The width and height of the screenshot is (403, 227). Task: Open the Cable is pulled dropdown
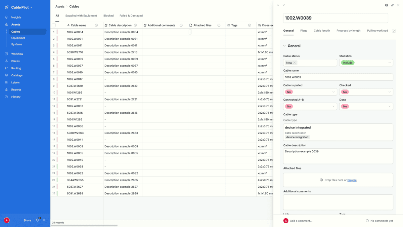pos(310,92)
